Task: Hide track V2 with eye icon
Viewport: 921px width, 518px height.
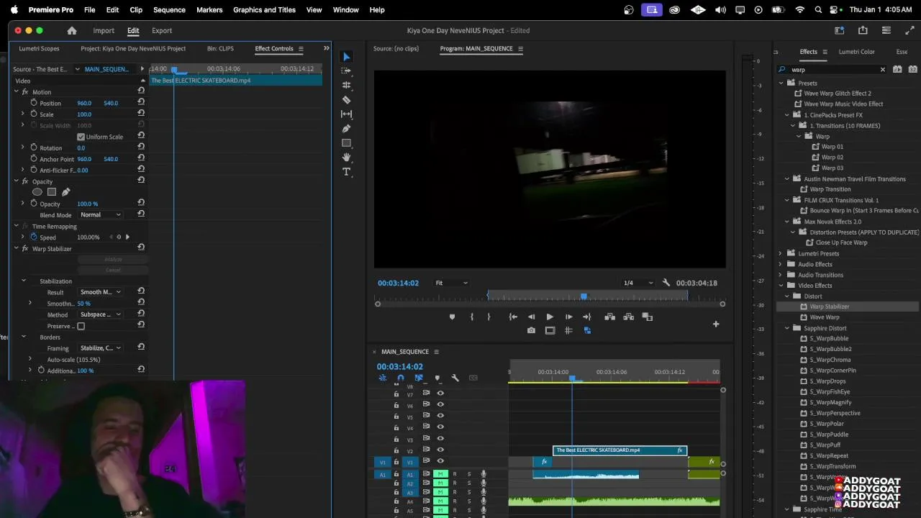Action: [x=440, y=450]
